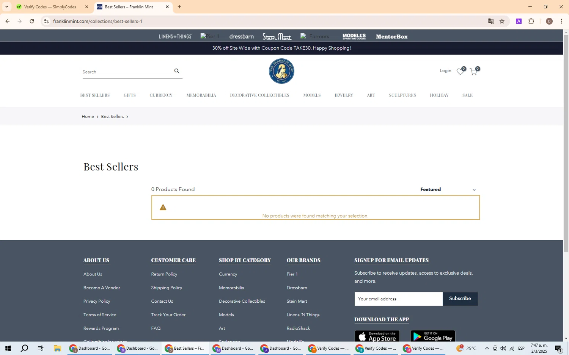This screenshot has height=355, width=569.
Task: Go back to previous page
Action: pos(8,21)
